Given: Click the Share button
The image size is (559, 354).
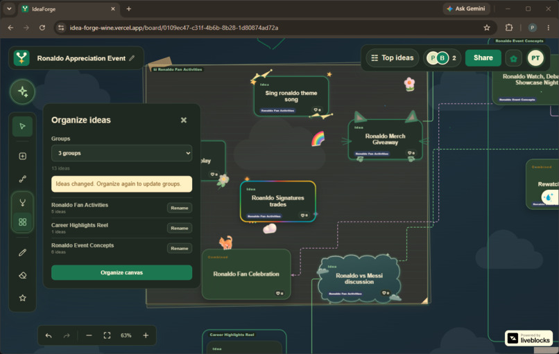Looking at the screenshot, I should (x=483, y=57).
